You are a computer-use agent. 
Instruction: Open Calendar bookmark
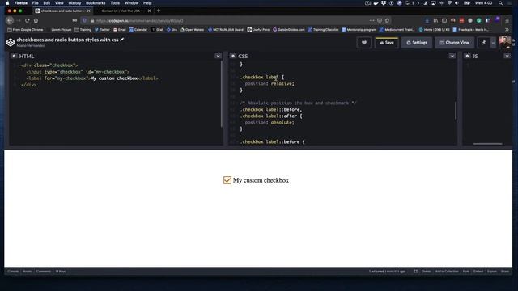point(138,30)
